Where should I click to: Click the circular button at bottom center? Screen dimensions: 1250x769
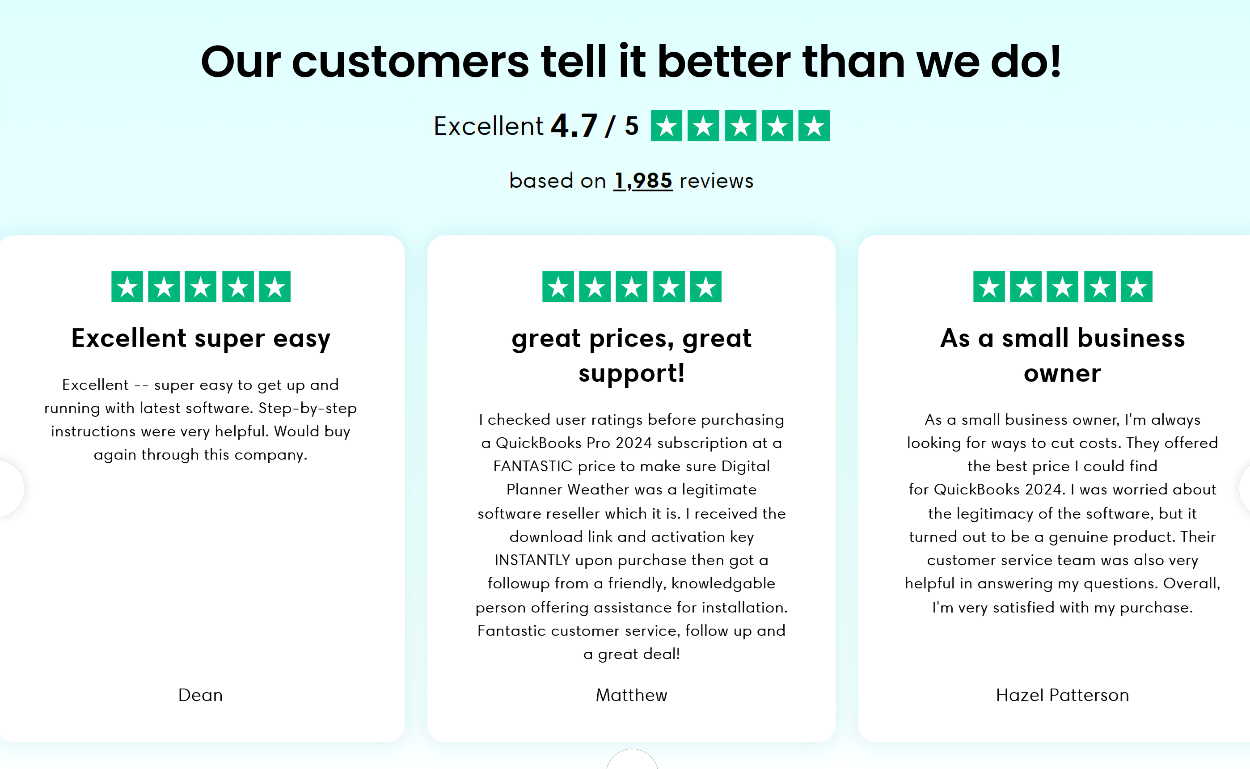tap(632, 759)
